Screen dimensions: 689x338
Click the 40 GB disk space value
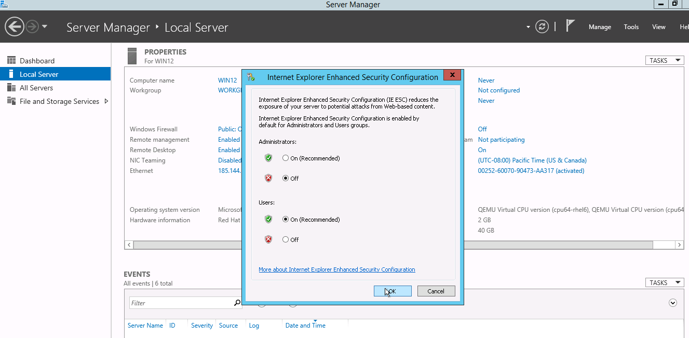click(486, 231)
